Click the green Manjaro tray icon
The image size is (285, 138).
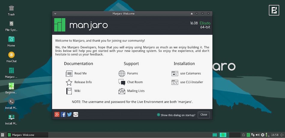click(248, 135)
